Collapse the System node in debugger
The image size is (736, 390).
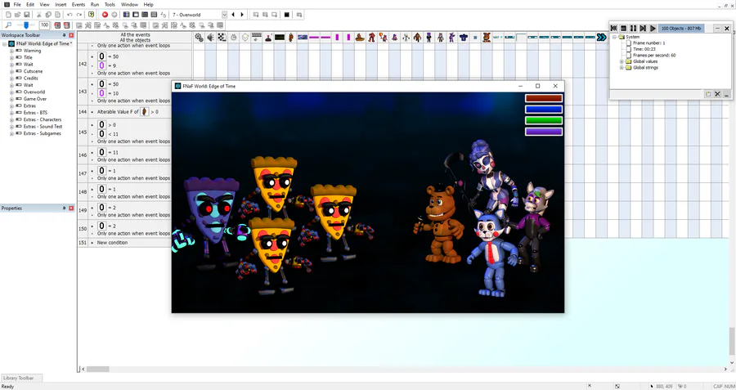614,37
